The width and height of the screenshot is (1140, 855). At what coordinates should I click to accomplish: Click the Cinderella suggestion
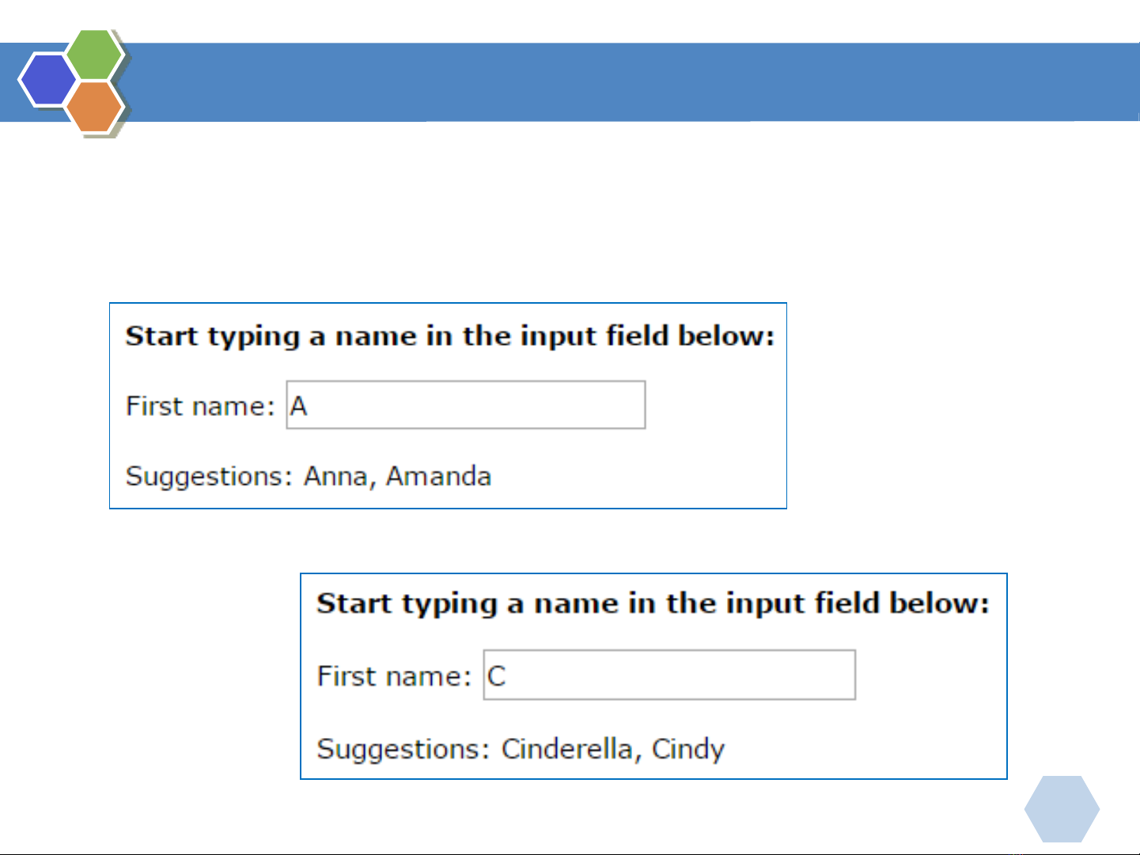pyautogui.click(x=566, y=748)
